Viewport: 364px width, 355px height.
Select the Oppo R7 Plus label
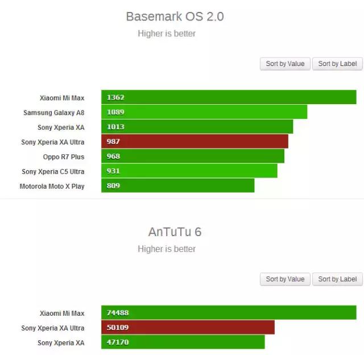point(64,156)
